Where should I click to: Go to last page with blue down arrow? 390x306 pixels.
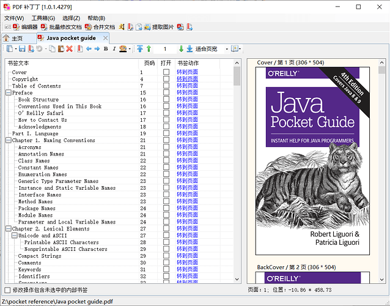click(x=189, y=48)
